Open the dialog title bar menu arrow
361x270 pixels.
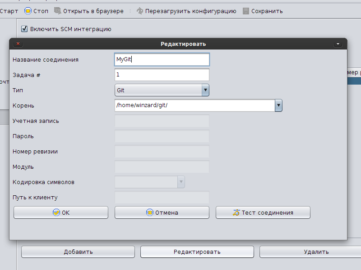coord(338,44)
